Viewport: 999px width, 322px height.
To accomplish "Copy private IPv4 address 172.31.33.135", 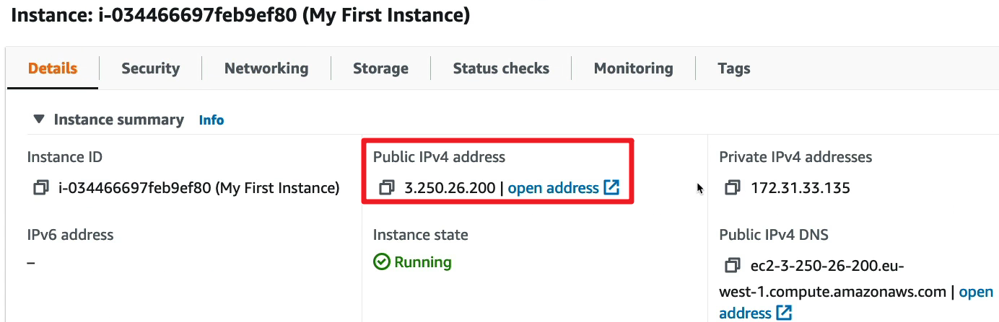I will 733,188.
